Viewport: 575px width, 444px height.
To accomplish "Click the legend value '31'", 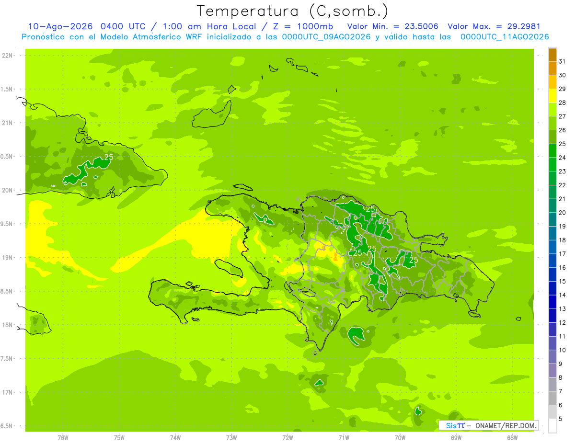I will [x=563, y=61].
